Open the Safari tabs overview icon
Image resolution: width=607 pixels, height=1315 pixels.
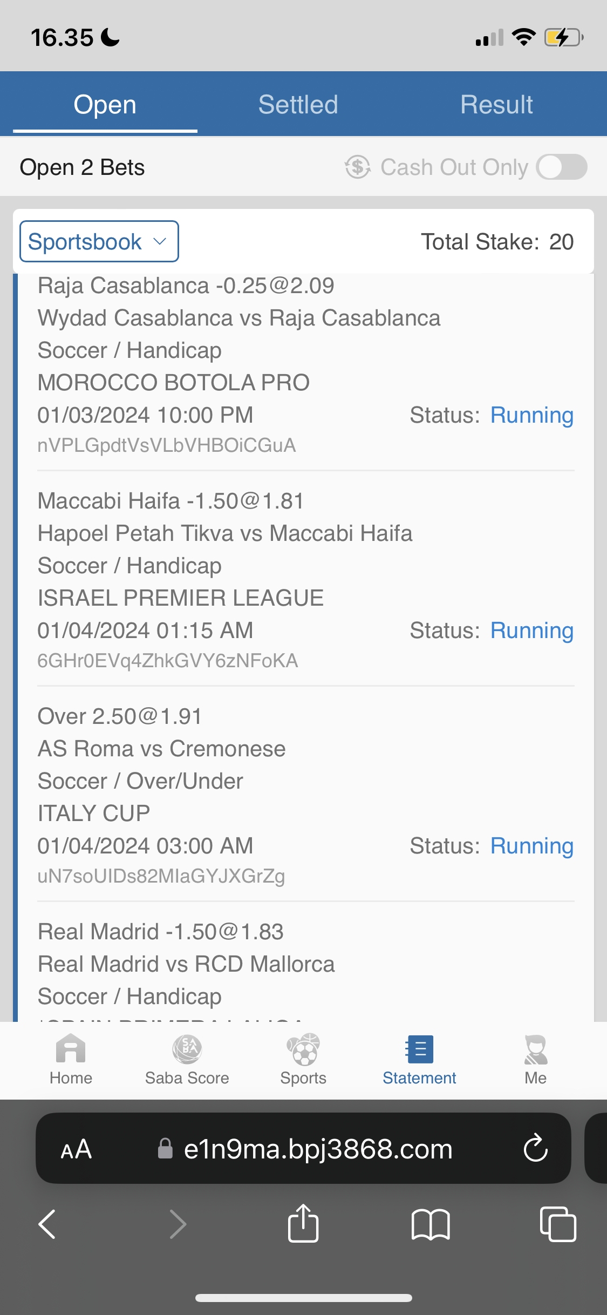pyautogui.click(x=558, y=1224)
